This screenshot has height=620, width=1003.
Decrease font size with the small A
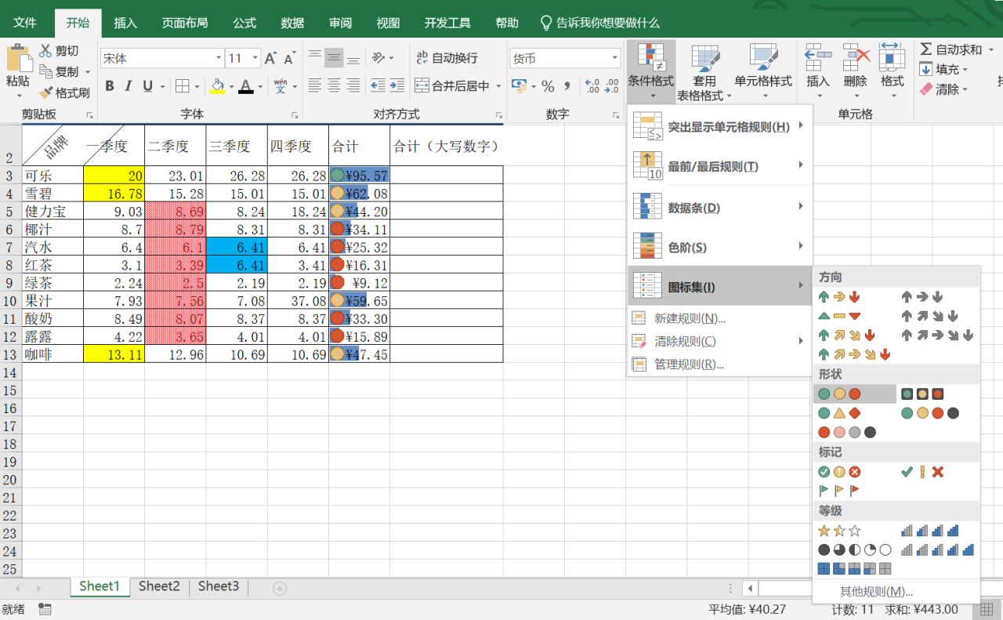click(x=289, y=58)
